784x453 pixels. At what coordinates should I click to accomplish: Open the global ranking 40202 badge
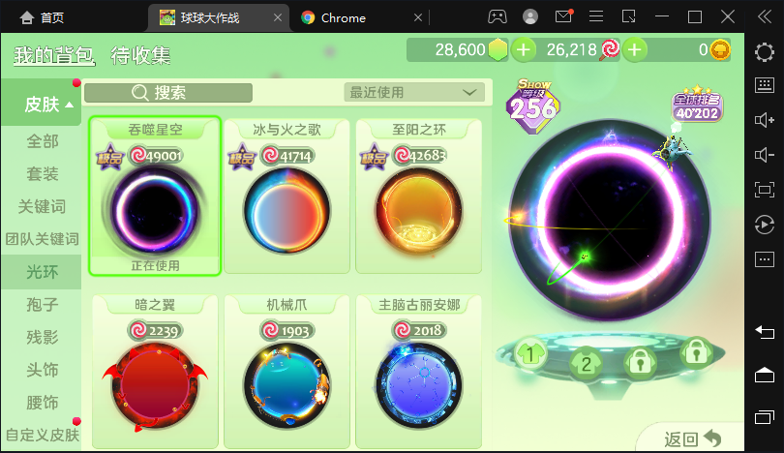pyautogui.click(x=698, y=106)
